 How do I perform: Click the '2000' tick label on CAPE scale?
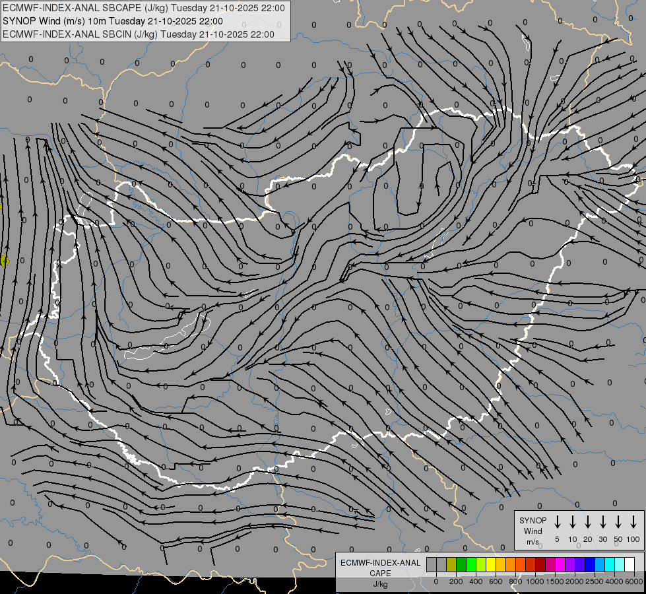pos(575,581)
